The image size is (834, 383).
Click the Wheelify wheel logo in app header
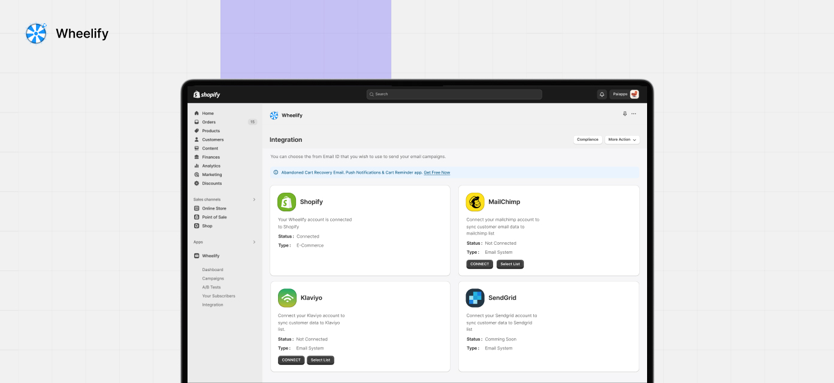274,115
